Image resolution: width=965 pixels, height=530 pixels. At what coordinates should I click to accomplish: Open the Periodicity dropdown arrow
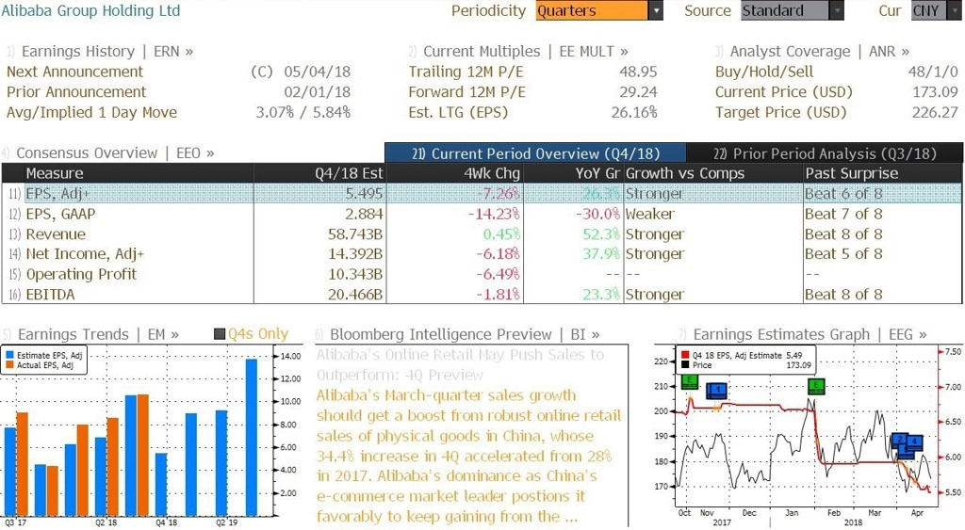[656, 11]
